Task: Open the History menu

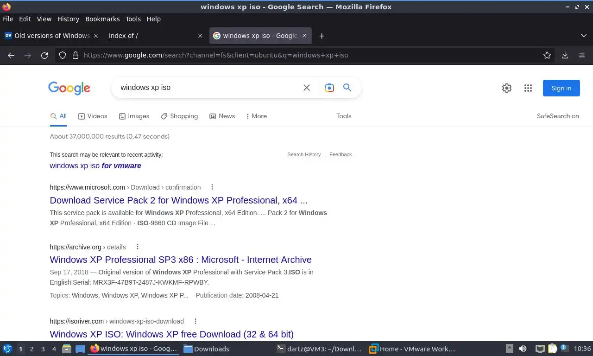Action: 68,19
